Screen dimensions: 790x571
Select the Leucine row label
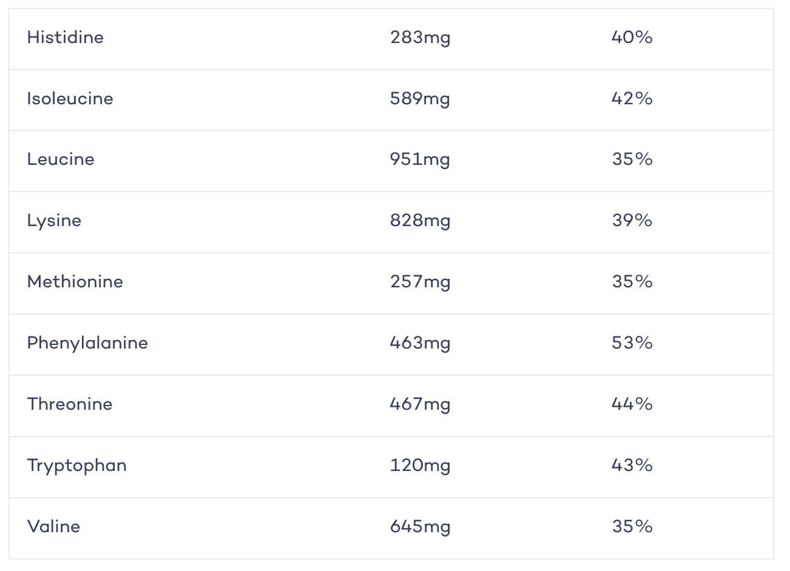click(61, 159)
